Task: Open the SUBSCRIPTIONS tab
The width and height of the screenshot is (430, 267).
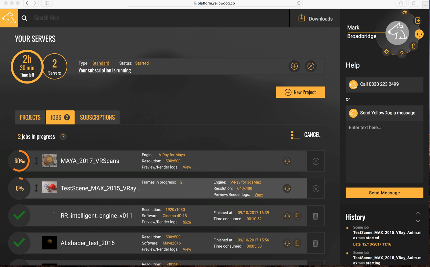Action: pos(97,117)
